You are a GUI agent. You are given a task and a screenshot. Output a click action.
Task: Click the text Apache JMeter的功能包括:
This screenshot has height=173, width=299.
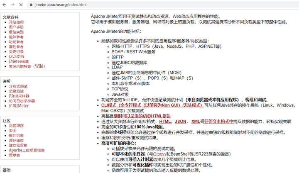click(116, 32)
